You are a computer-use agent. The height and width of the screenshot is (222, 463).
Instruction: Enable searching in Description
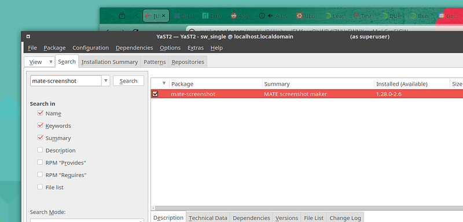pos(40,150)
